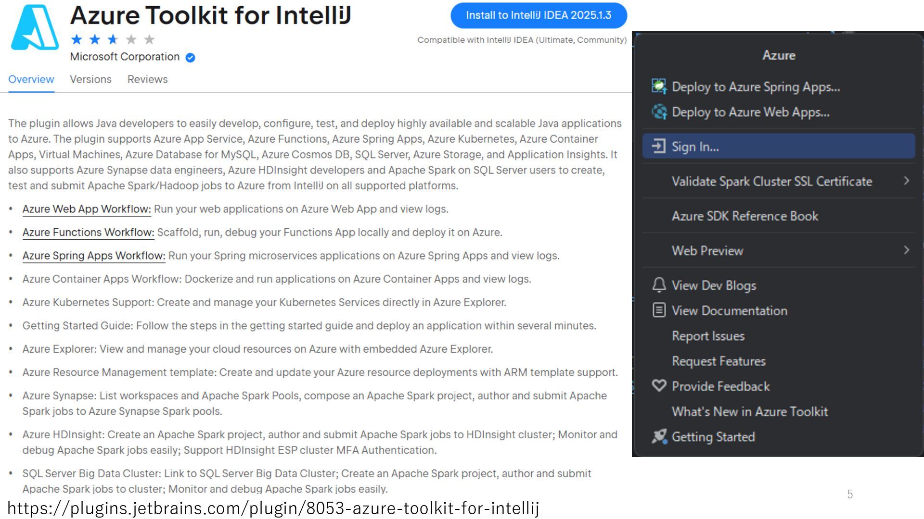
Task: Click the verified vendor checkmark badge
Action: point(191,58)
